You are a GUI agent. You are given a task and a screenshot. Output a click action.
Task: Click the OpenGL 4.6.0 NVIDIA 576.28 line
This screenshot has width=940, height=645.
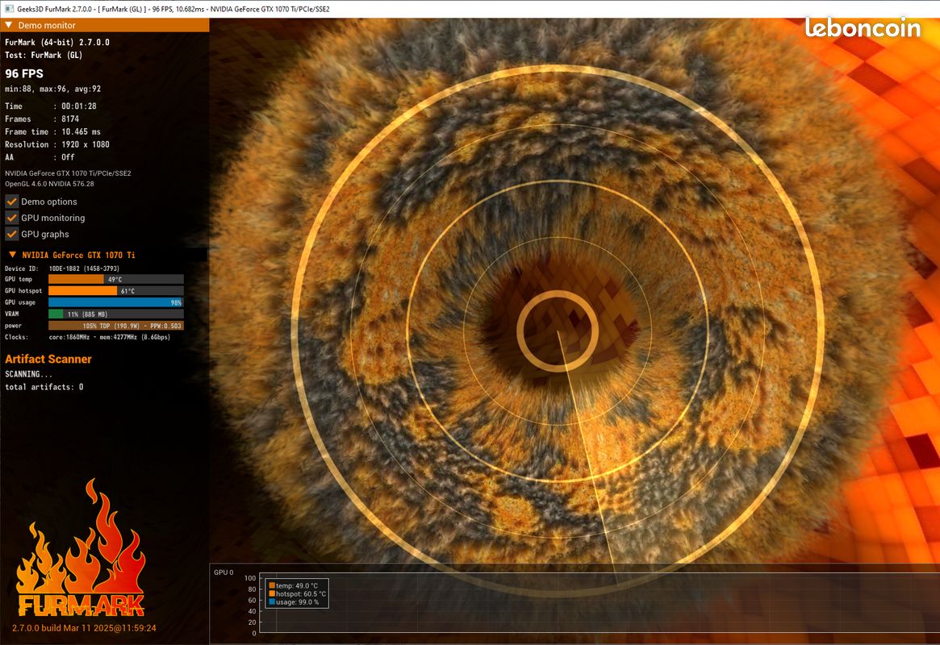click(49, 184)
